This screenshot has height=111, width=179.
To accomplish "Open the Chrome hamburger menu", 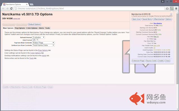I will click(176, 9).
